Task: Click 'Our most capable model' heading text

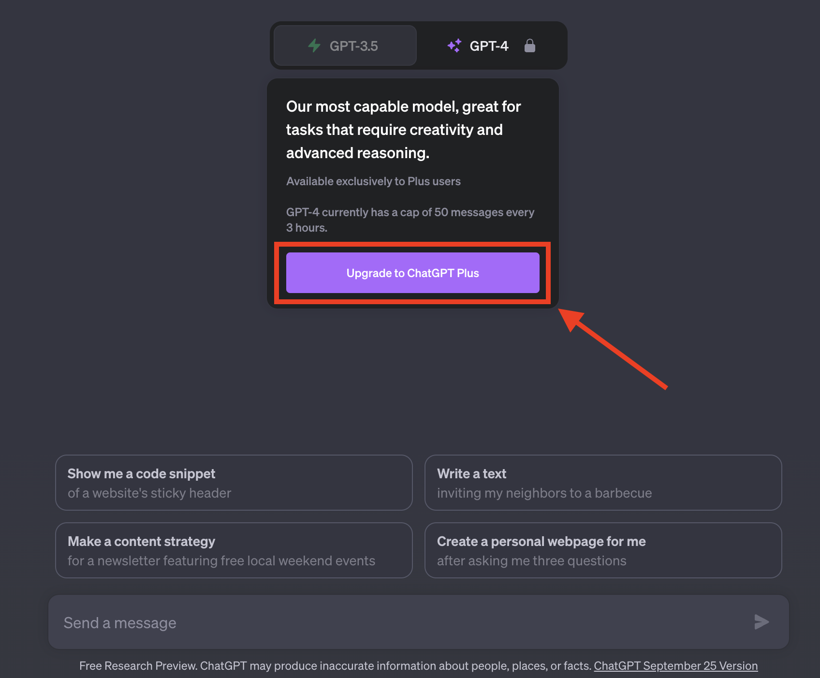Action: point(403,130)
